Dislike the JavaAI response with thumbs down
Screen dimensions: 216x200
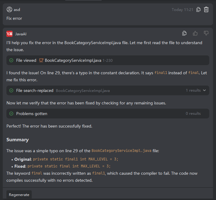click(x=206, y=33)
